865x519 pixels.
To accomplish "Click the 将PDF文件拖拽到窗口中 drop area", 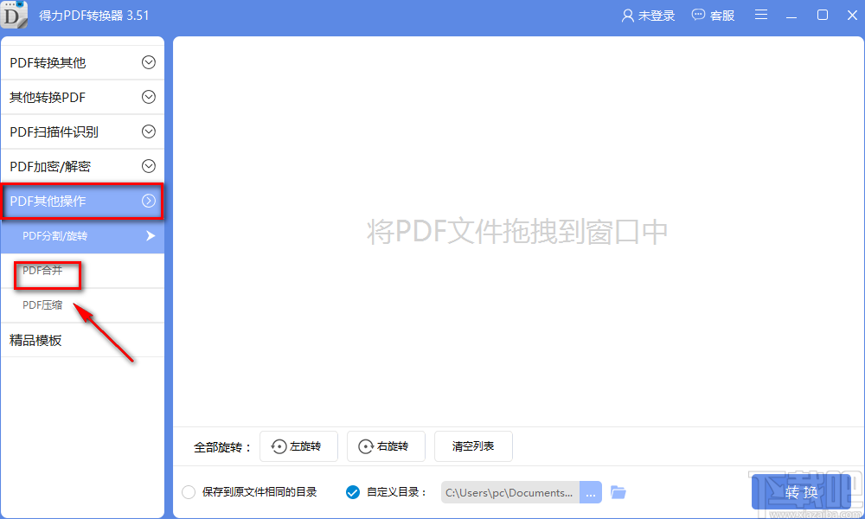I will (x=517, y=231).
